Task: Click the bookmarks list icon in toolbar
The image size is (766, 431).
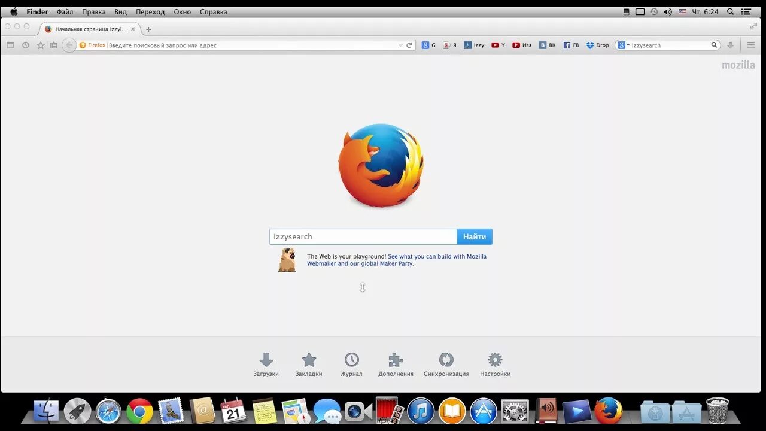Action: tap(54, 45)
